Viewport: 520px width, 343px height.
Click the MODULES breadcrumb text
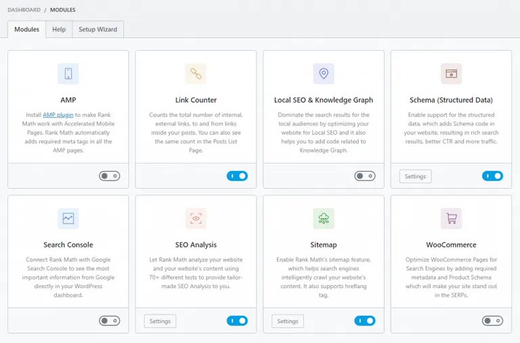tap(63, 10)
